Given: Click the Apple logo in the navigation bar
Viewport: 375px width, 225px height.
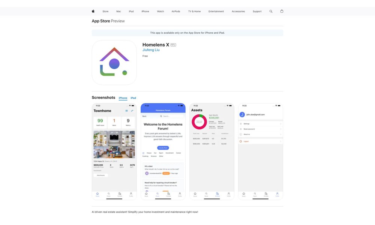Looking at the screenshot, I should tap(93, 11).
